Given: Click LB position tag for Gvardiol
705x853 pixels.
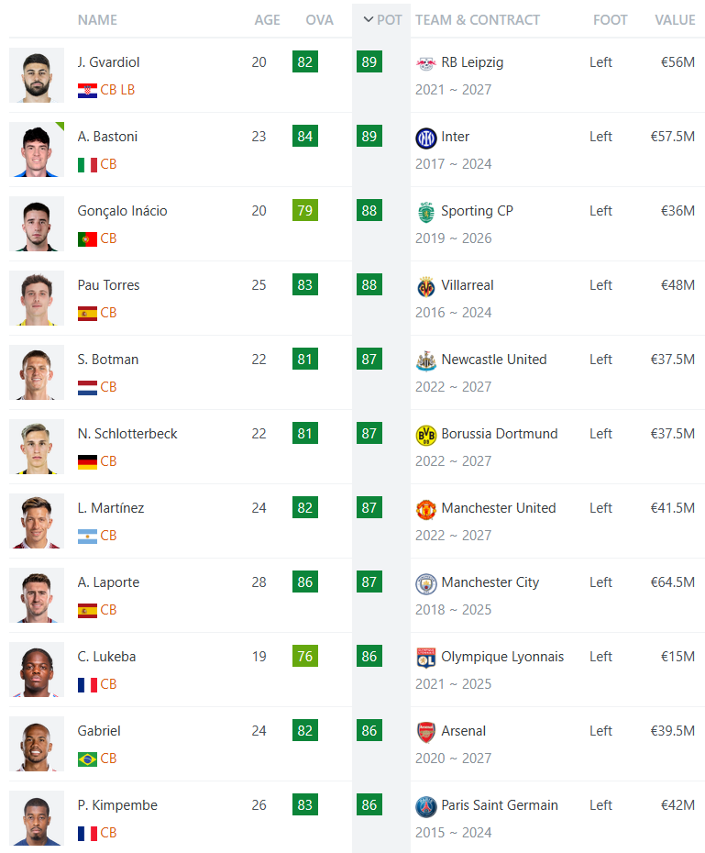Looking at the screenshot, I should pos(127,90).
